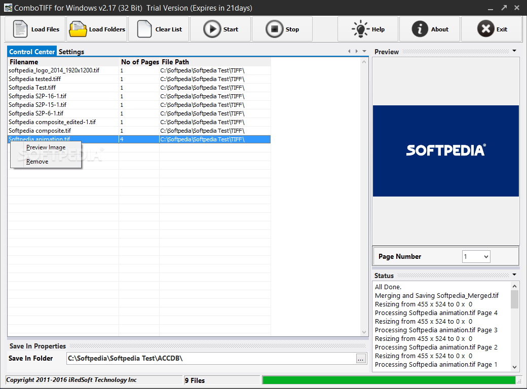The image size is (527, 389).
Task: Click "All Done." status line
Action: 388,287
